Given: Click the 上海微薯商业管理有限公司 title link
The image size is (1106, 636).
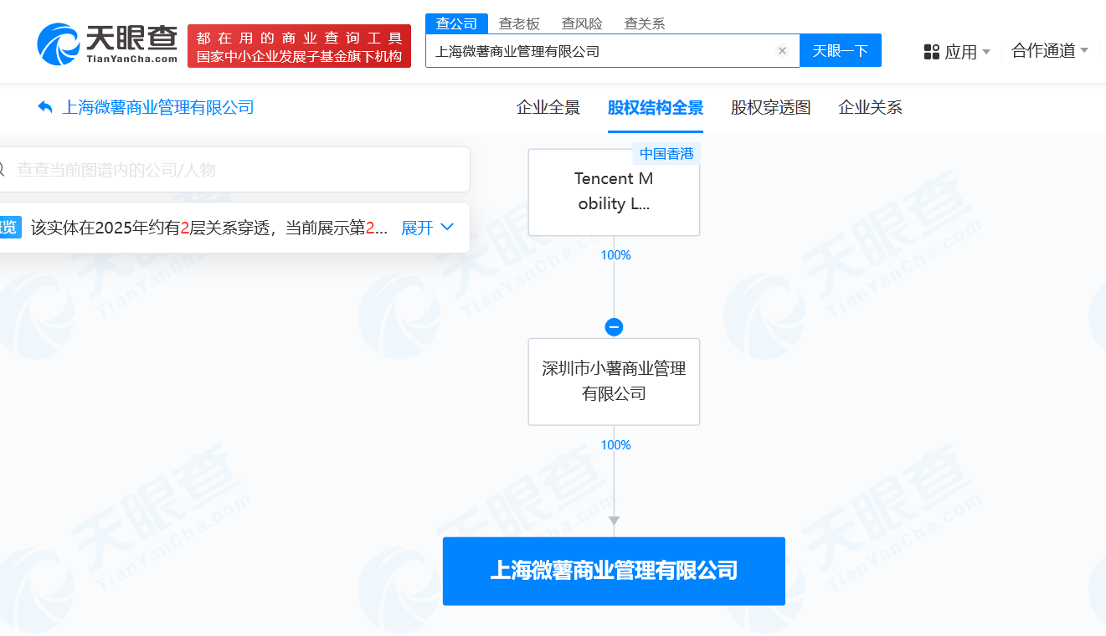Looking at the screenshot, I should [158, 107].
